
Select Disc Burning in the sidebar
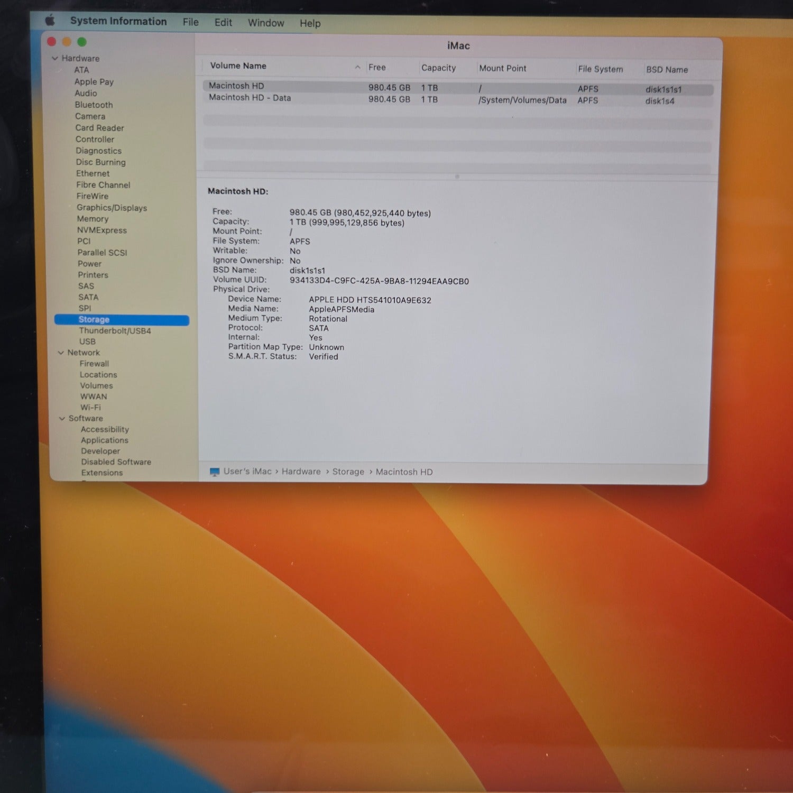pyautogui.click(x=100, y=162)
